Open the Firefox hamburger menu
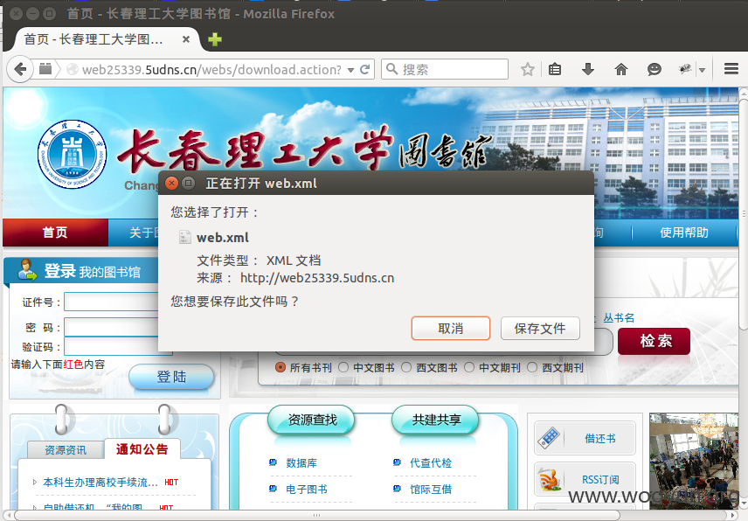Viewport: 748px width, 521px height. 731,69
